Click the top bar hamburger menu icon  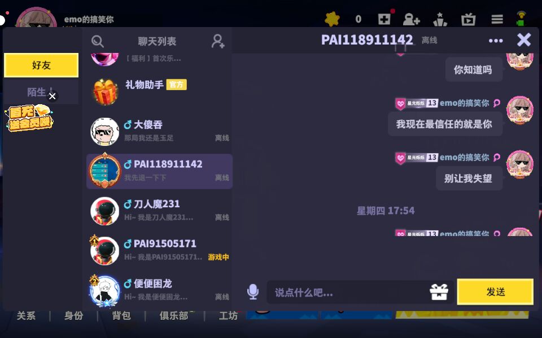[x=497, y=19]
